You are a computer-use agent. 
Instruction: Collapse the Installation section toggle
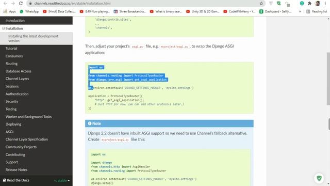3,28
